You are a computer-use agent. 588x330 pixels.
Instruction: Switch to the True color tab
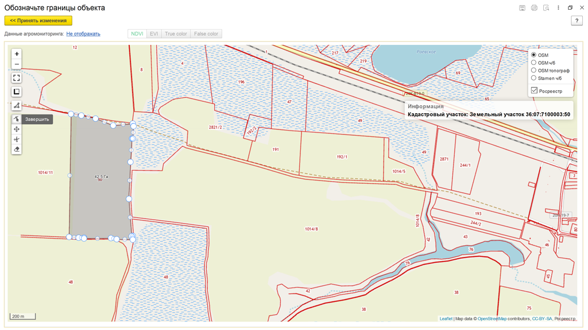(x=176, y=34)
